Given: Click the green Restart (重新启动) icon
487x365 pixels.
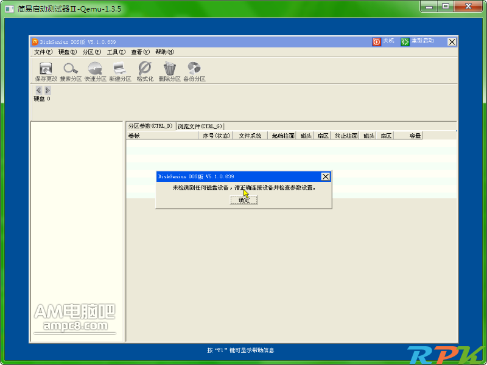Looking at the screenshot, I should pyautogui.click(x=405, y=41).
